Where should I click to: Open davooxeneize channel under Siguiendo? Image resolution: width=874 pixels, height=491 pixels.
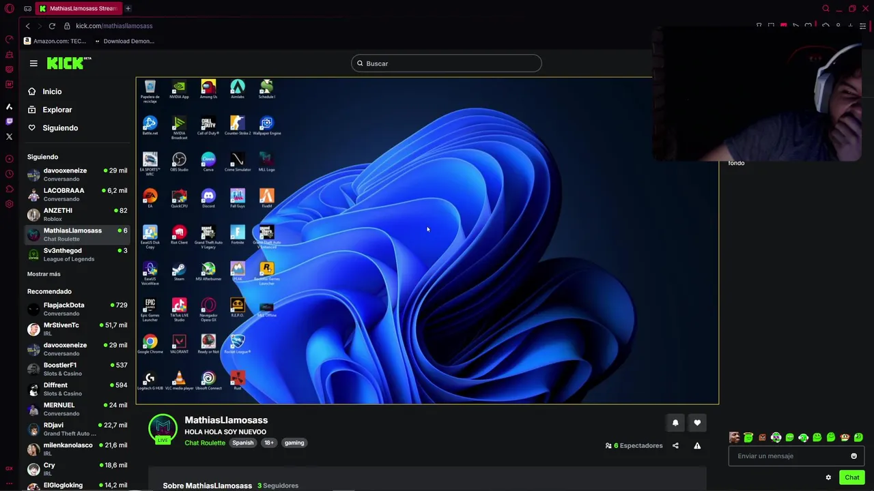pyautogui.click(x=77, y=175)
